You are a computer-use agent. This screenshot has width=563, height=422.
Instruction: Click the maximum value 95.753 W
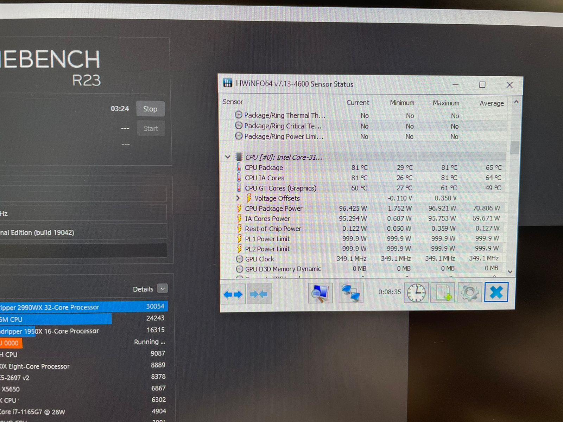click(x=442, y=218)
